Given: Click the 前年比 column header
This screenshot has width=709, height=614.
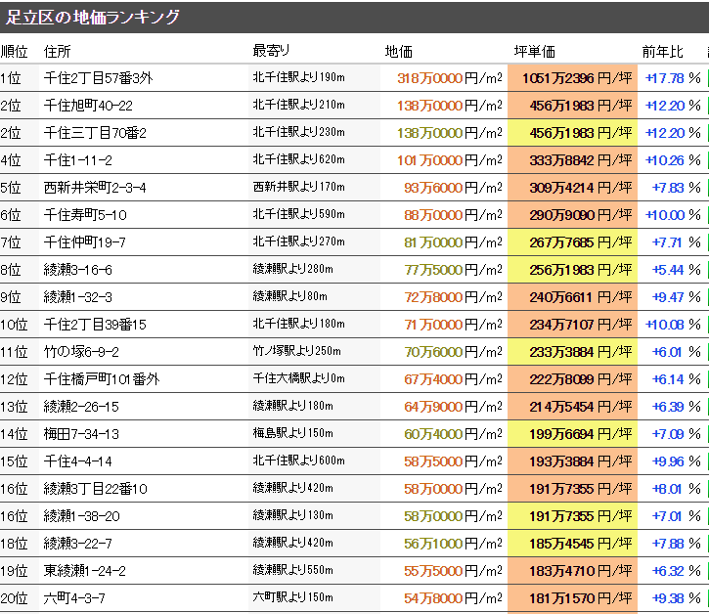Looking at the screenshot, I should [663, 51].
